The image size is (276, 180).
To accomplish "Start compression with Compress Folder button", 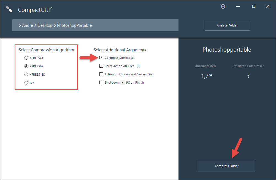I will (226, 166).
